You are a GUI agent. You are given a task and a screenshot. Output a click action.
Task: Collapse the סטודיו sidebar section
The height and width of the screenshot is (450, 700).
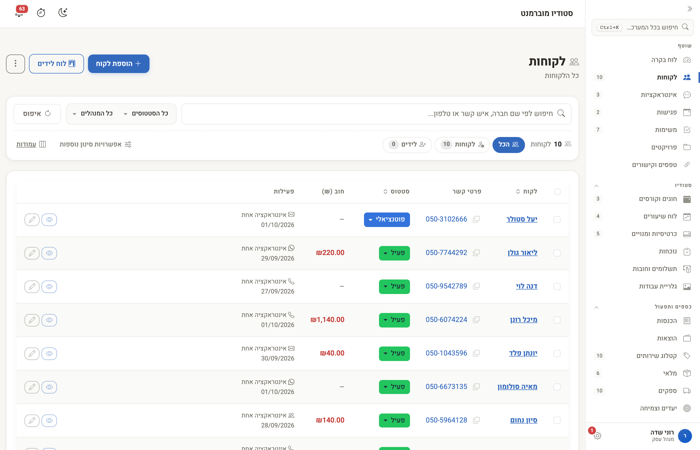(596, 186)
